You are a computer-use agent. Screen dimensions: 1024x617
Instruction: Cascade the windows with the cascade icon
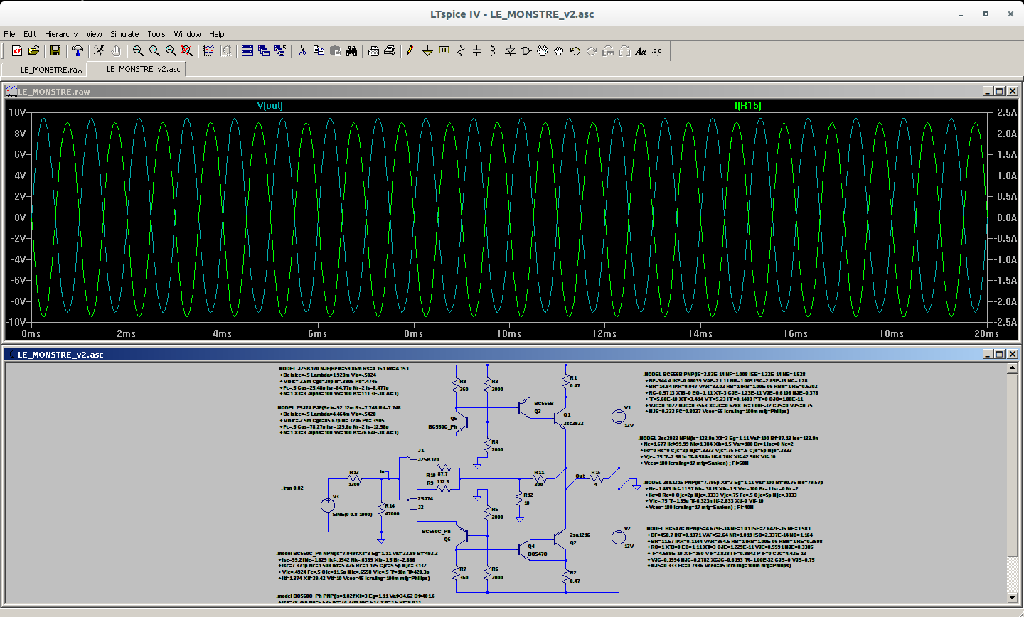(264, 50)
